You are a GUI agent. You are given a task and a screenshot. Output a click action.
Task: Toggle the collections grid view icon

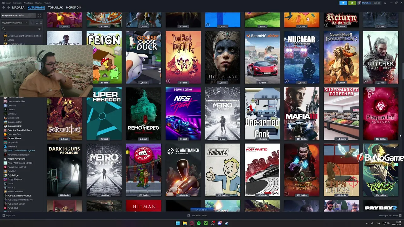tap(39, 15)
